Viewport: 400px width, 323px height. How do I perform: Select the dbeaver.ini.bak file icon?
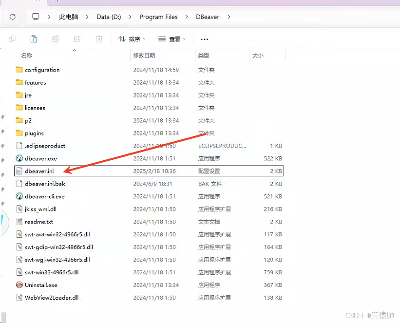(19, 184)
